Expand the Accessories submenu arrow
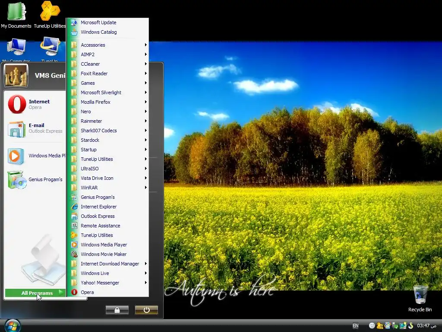This screenshot has height=332, width=442. point(146,45)
